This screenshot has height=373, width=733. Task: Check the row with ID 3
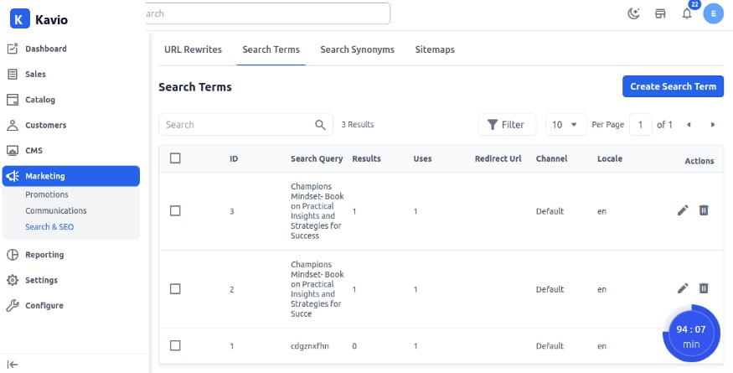[x=175, y=211]
